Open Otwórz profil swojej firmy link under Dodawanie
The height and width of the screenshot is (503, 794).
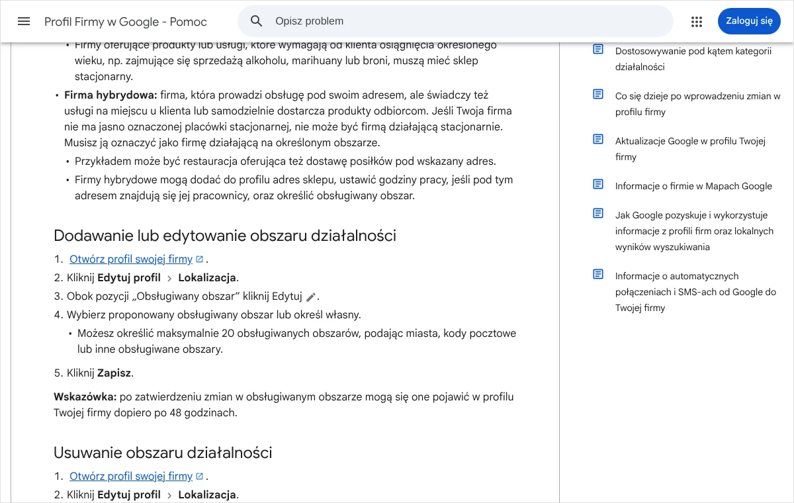pos(131,259)
